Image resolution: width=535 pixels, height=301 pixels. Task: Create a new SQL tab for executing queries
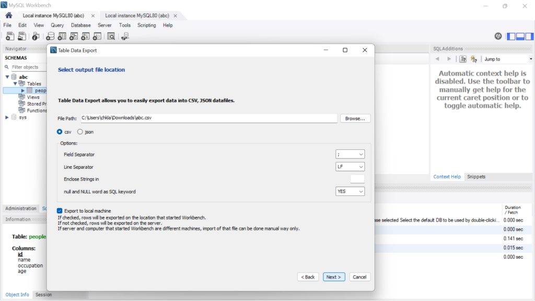(x=10, y=36)
